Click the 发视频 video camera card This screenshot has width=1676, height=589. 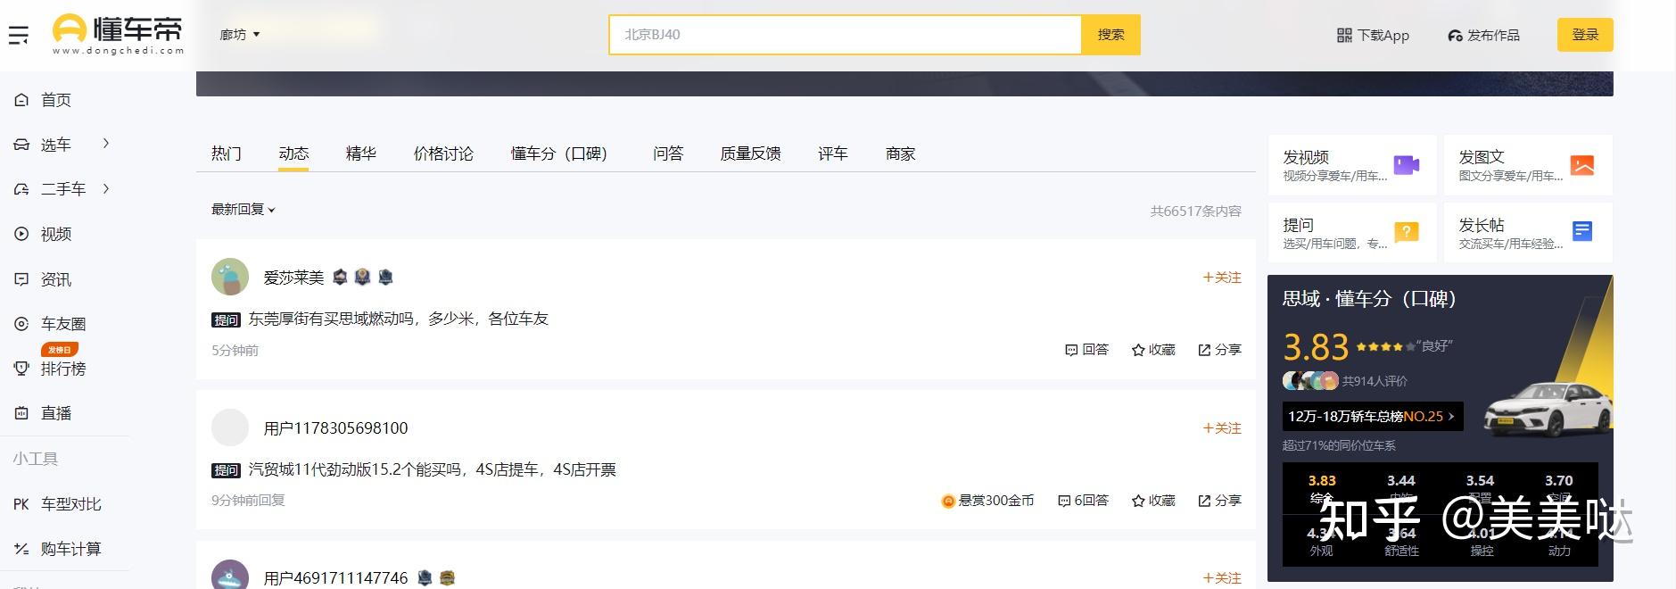coord(1352,165)
